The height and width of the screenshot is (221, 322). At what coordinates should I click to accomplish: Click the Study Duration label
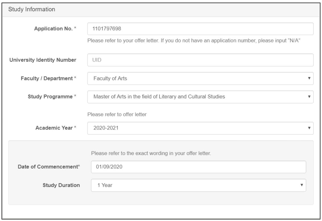[x=61, y=185]
